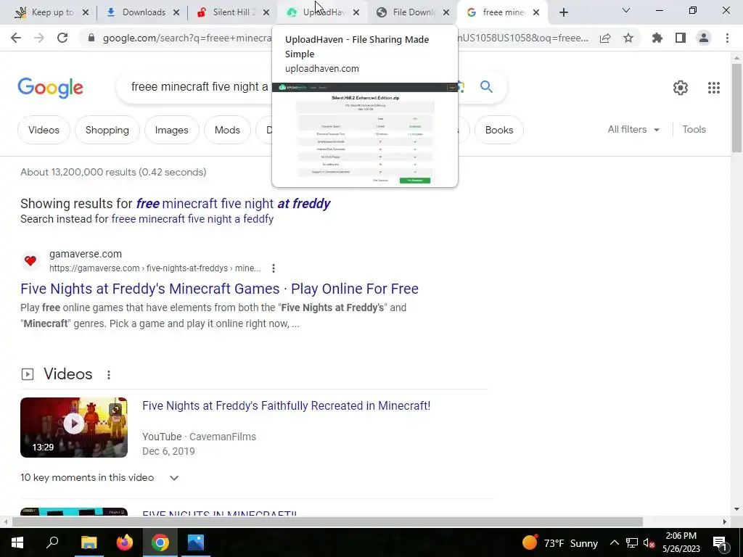Filter results by Shopping
This screenshot has height=557, width=743.
tap(107, 130)
